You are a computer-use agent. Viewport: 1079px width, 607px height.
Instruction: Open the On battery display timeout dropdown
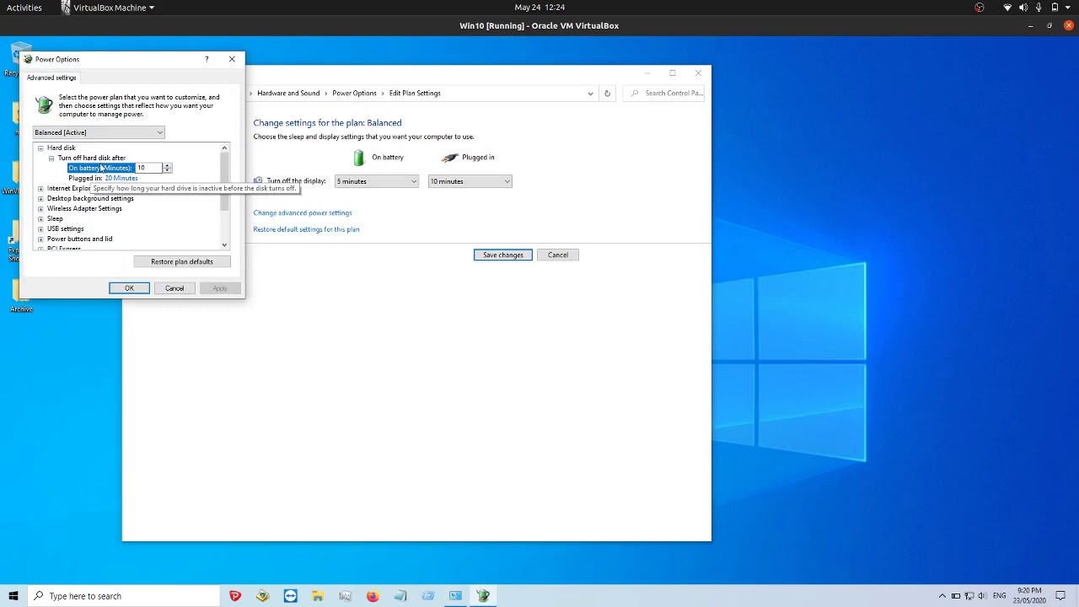pos(377,181)
